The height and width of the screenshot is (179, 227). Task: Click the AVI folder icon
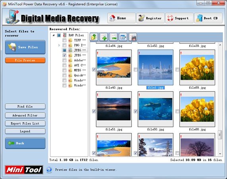click(x=70, y=65)
